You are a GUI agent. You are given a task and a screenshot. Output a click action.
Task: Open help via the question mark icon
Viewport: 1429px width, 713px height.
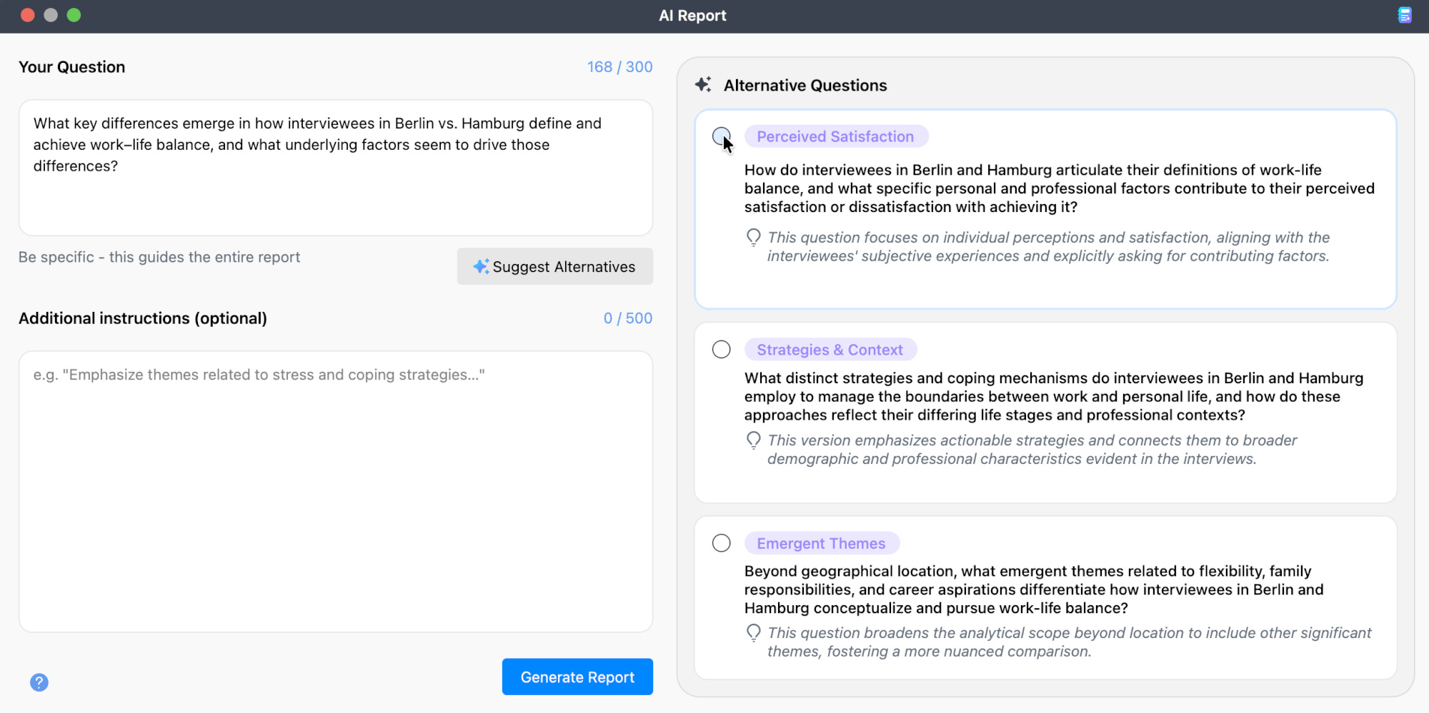click(39, 682)
